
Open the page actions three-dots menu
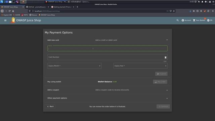pos(167,11)
